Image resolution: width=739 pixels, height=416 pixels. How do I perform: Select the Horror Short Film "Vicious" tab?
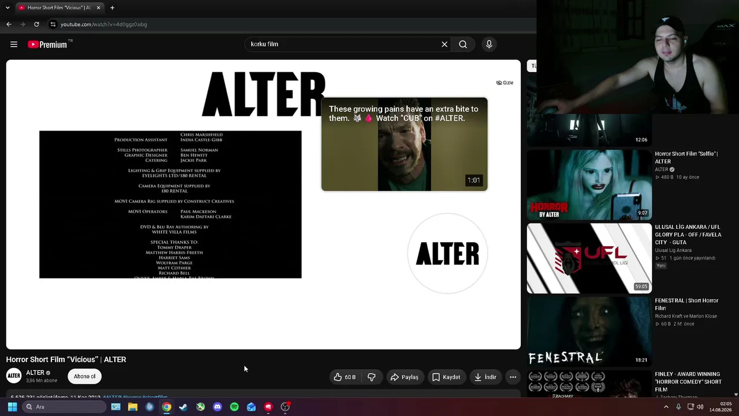[59, 8]
